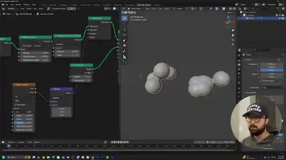This screenshot has width=286, height=160.
Task: Switch perspective/orthographic view icon
Action: (232, 44)
